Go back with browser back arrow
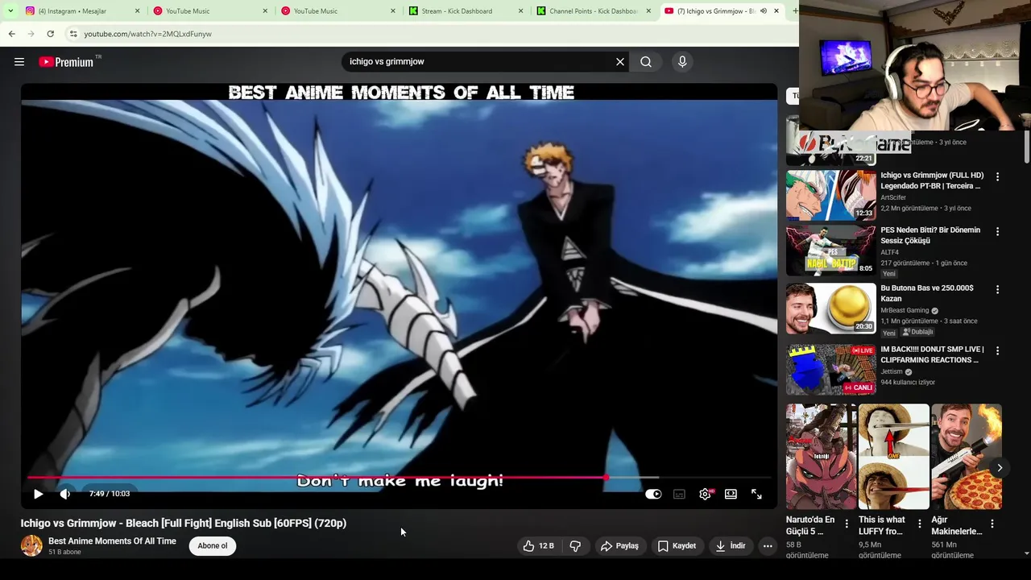The height and width of the screenshot is (580, 1031). (11, 34)
